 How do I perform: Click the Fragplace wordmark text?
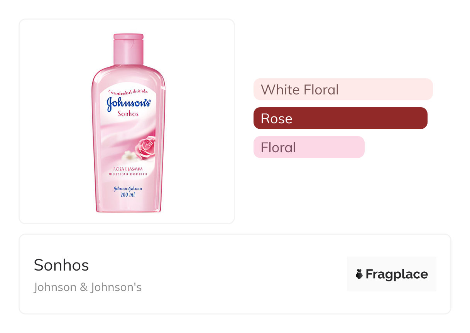click(x=396, y=274)
